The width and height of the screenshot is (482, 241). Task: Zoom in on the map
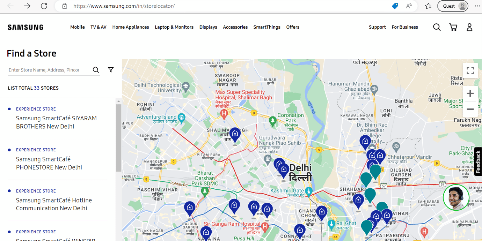(470, 93)
